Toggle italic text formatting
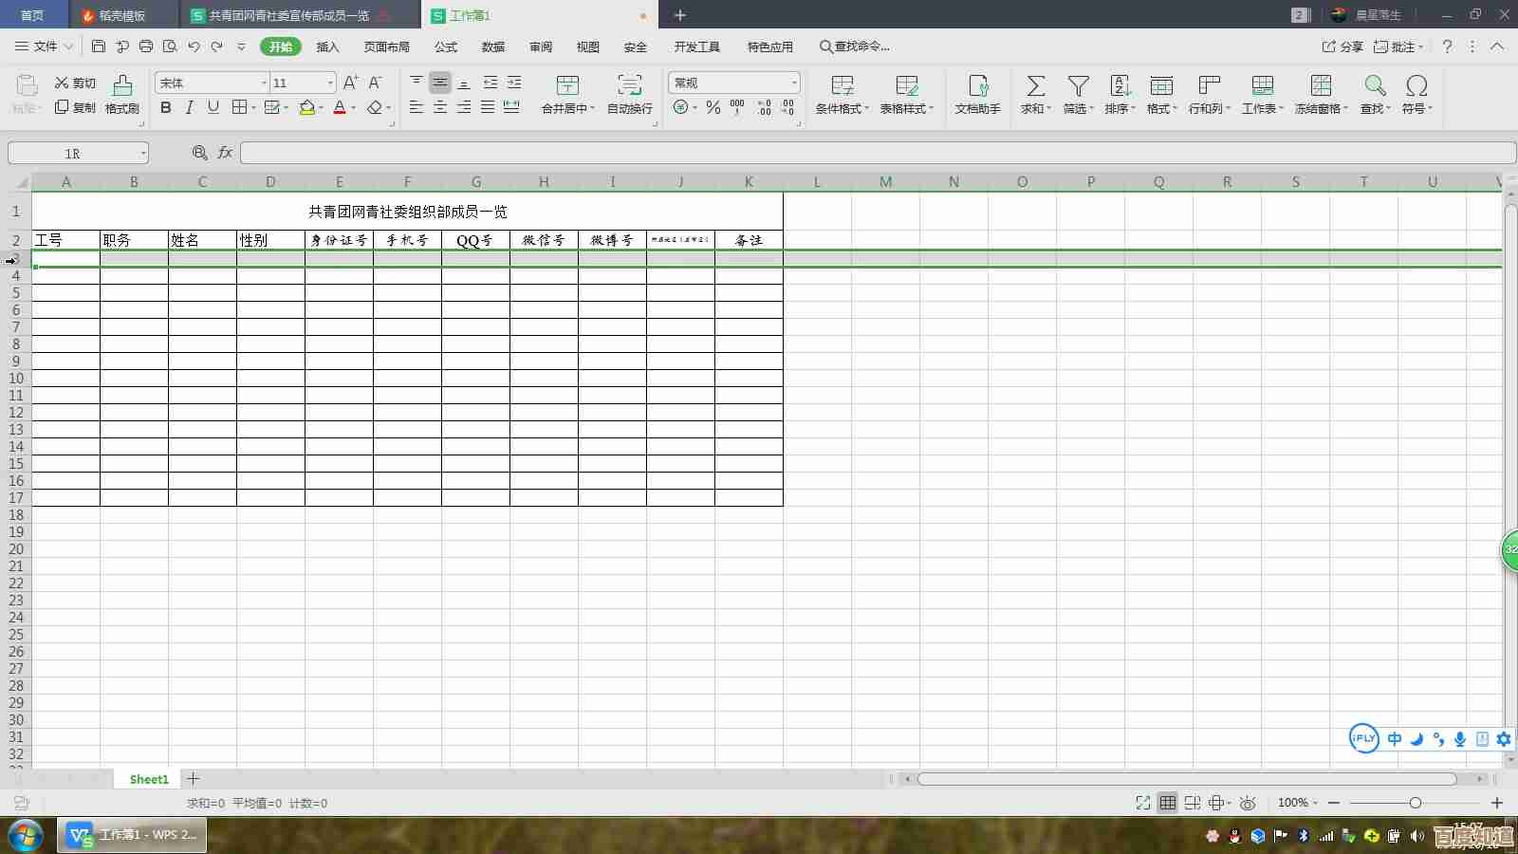Screen dimensions: 1518x854 click(190, 108)
